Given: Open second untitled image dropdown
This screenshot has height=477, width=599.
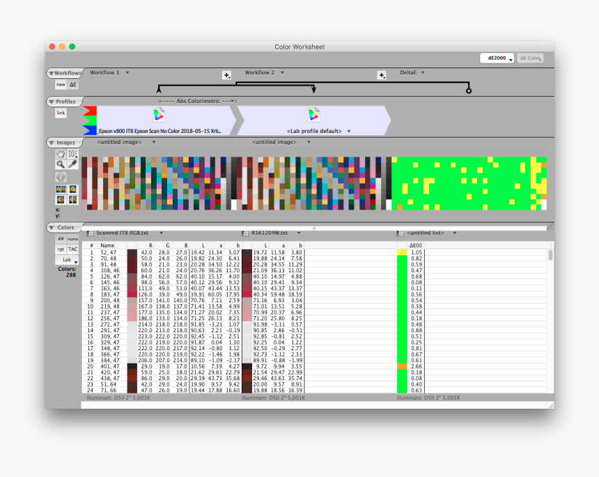Looking at the screenshot, I should 309,142.
